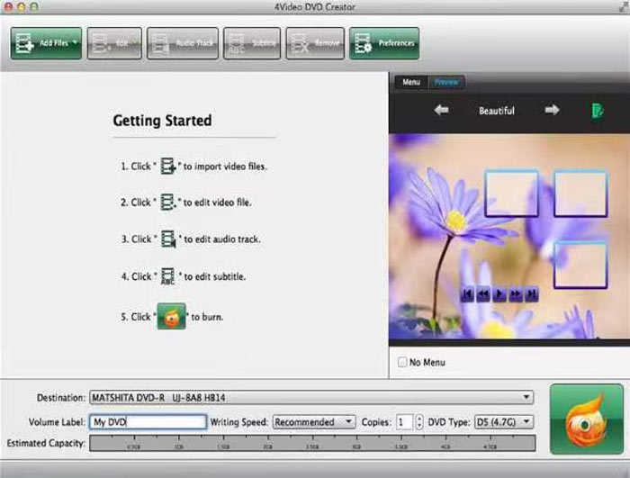The image size is (630, 478).
Task: Open the DVD Type dropdown
Action: (504, 422)
